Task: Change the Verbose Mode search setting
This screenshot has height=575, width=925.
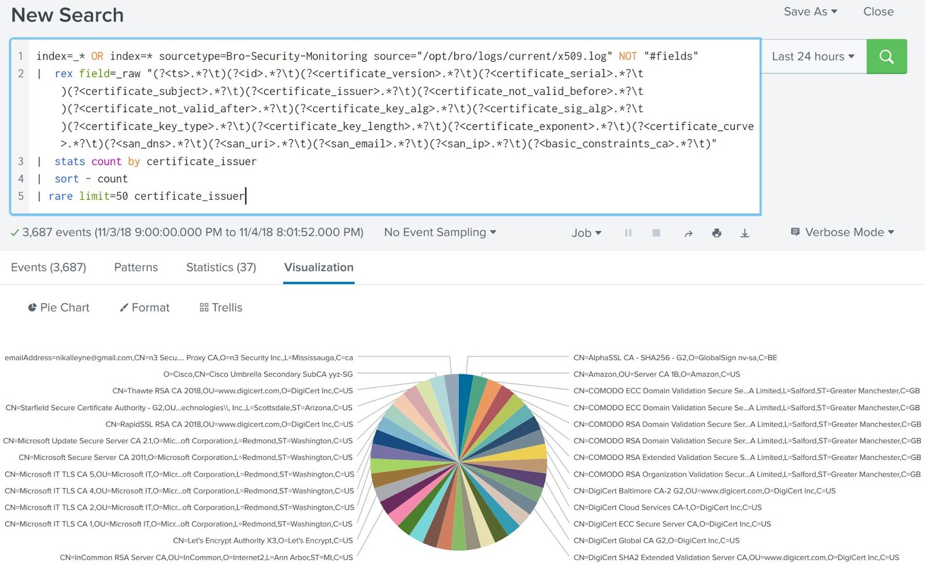Action: pos(842,232)
